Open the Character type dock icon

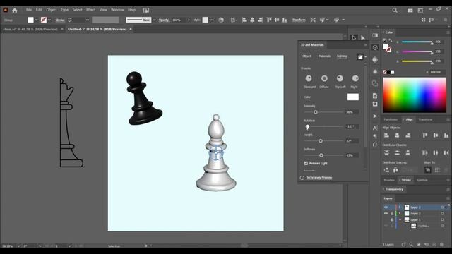coord(375,128)
